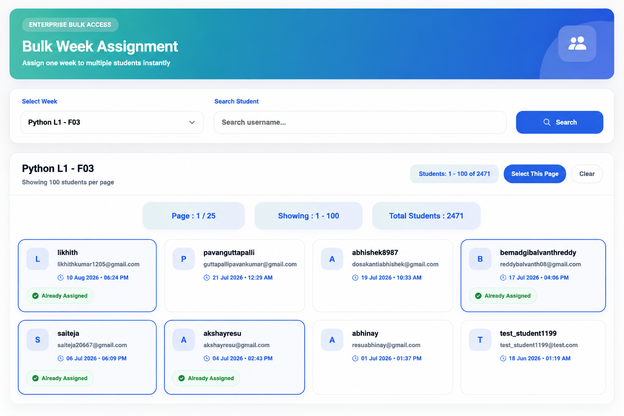Click the magnifier icon in Search button
The height and width of the screenshot is (416, 624).
point(547,122)
